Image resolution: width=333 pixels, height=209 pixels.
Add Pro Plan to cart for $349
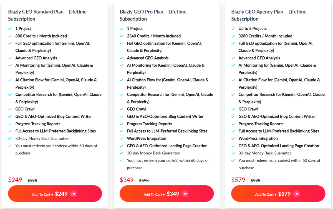(x=167, y=194)
